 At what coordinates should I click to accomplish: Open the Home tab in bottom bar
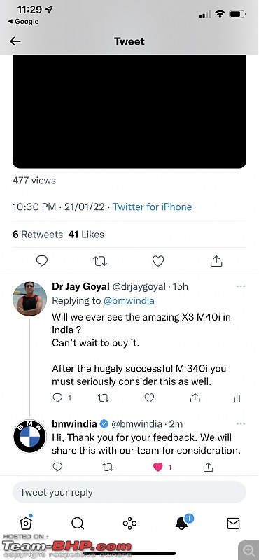(26, 523)
